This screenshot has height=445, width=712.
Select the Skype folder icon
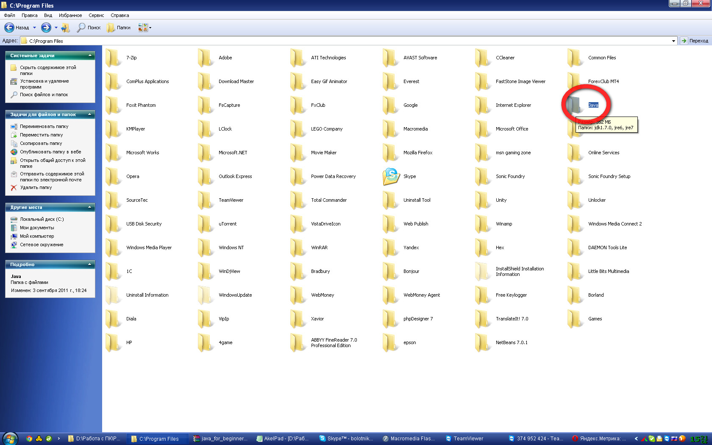pyautogui.click(x=391, y=176)
